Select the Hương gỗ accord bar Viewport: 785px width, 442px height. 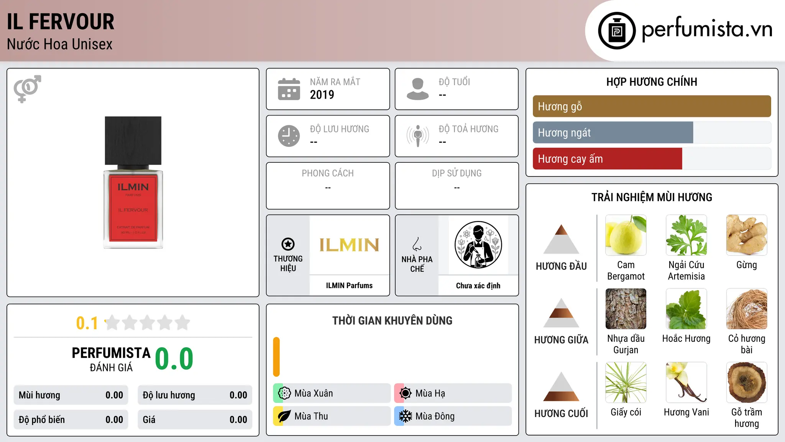(x=652, y=106)
